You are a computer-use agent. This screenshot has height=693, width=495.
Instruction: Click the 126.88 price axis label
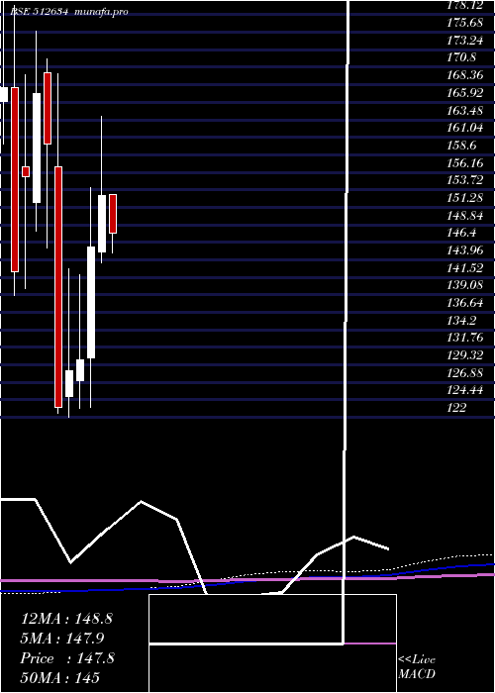point(464,372)
